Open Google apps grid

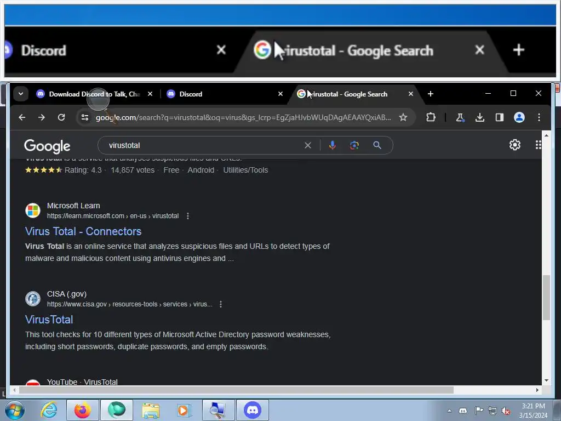[x=538, y=145]
